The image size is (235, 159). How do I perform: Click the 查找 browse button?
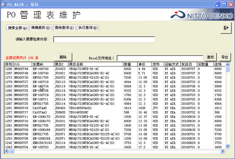pos(211,57)
